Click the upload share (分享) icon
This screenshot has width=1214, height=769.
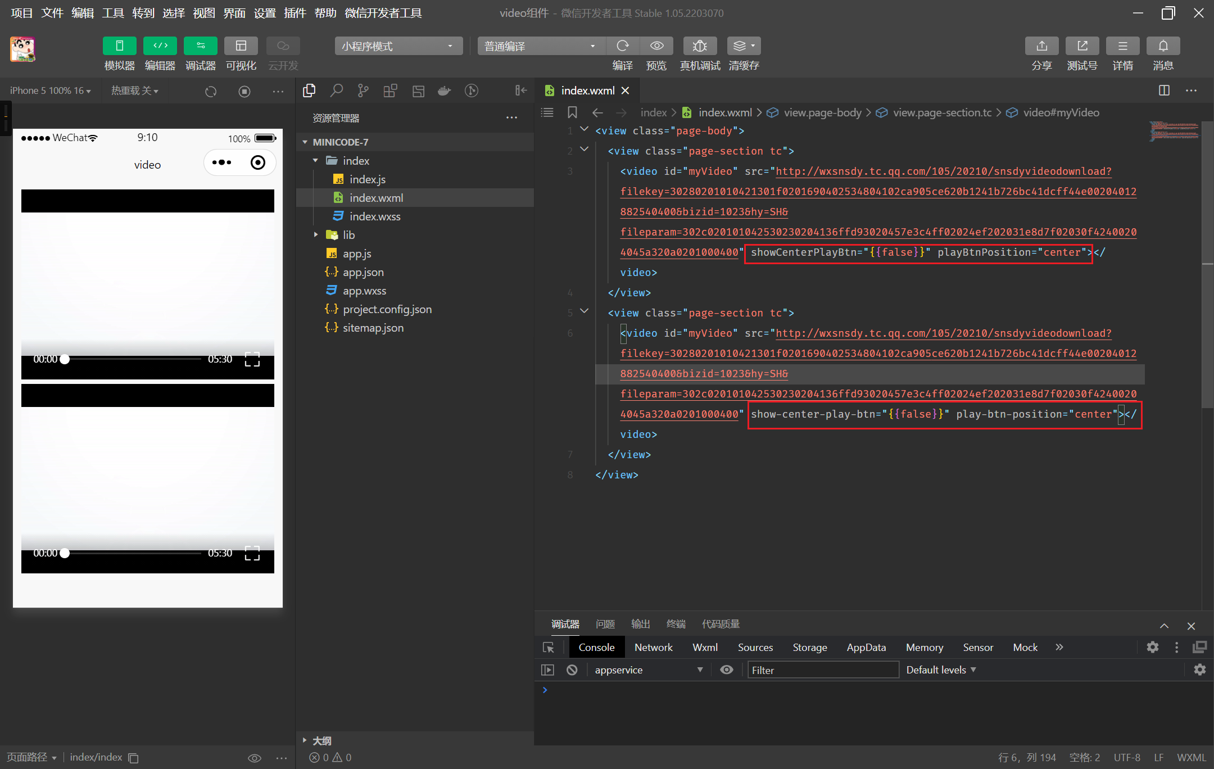1041,46
